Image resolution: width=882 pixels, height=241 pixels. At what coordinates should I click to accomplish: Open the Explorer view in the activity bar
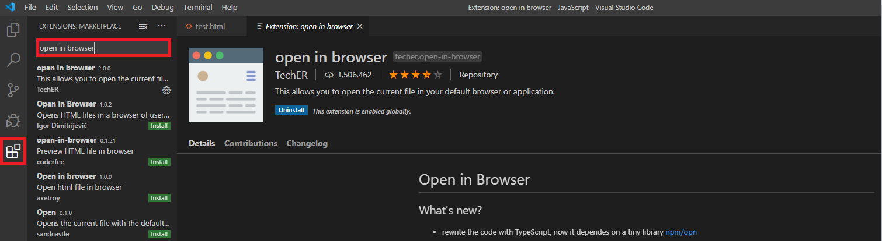(x=13, y=30)
